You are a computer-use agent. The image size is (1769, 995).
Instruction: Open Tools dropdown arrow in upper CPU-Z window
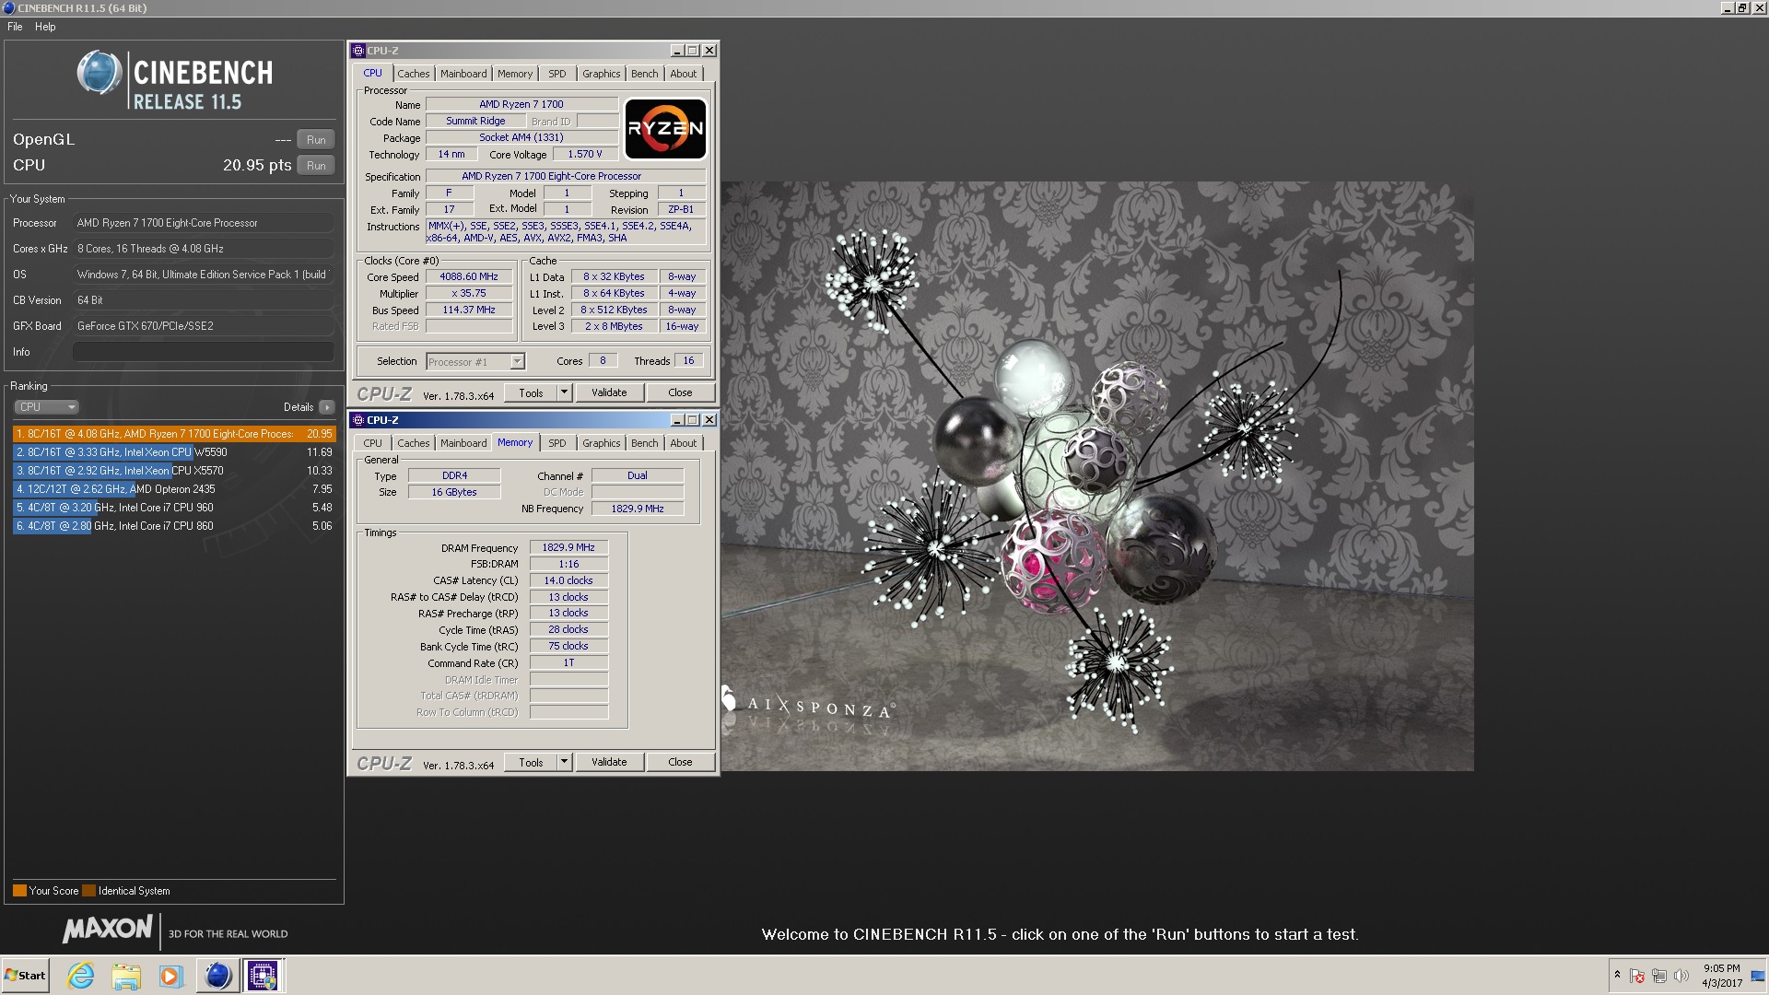pyautogui.click(x=565, y=393)
